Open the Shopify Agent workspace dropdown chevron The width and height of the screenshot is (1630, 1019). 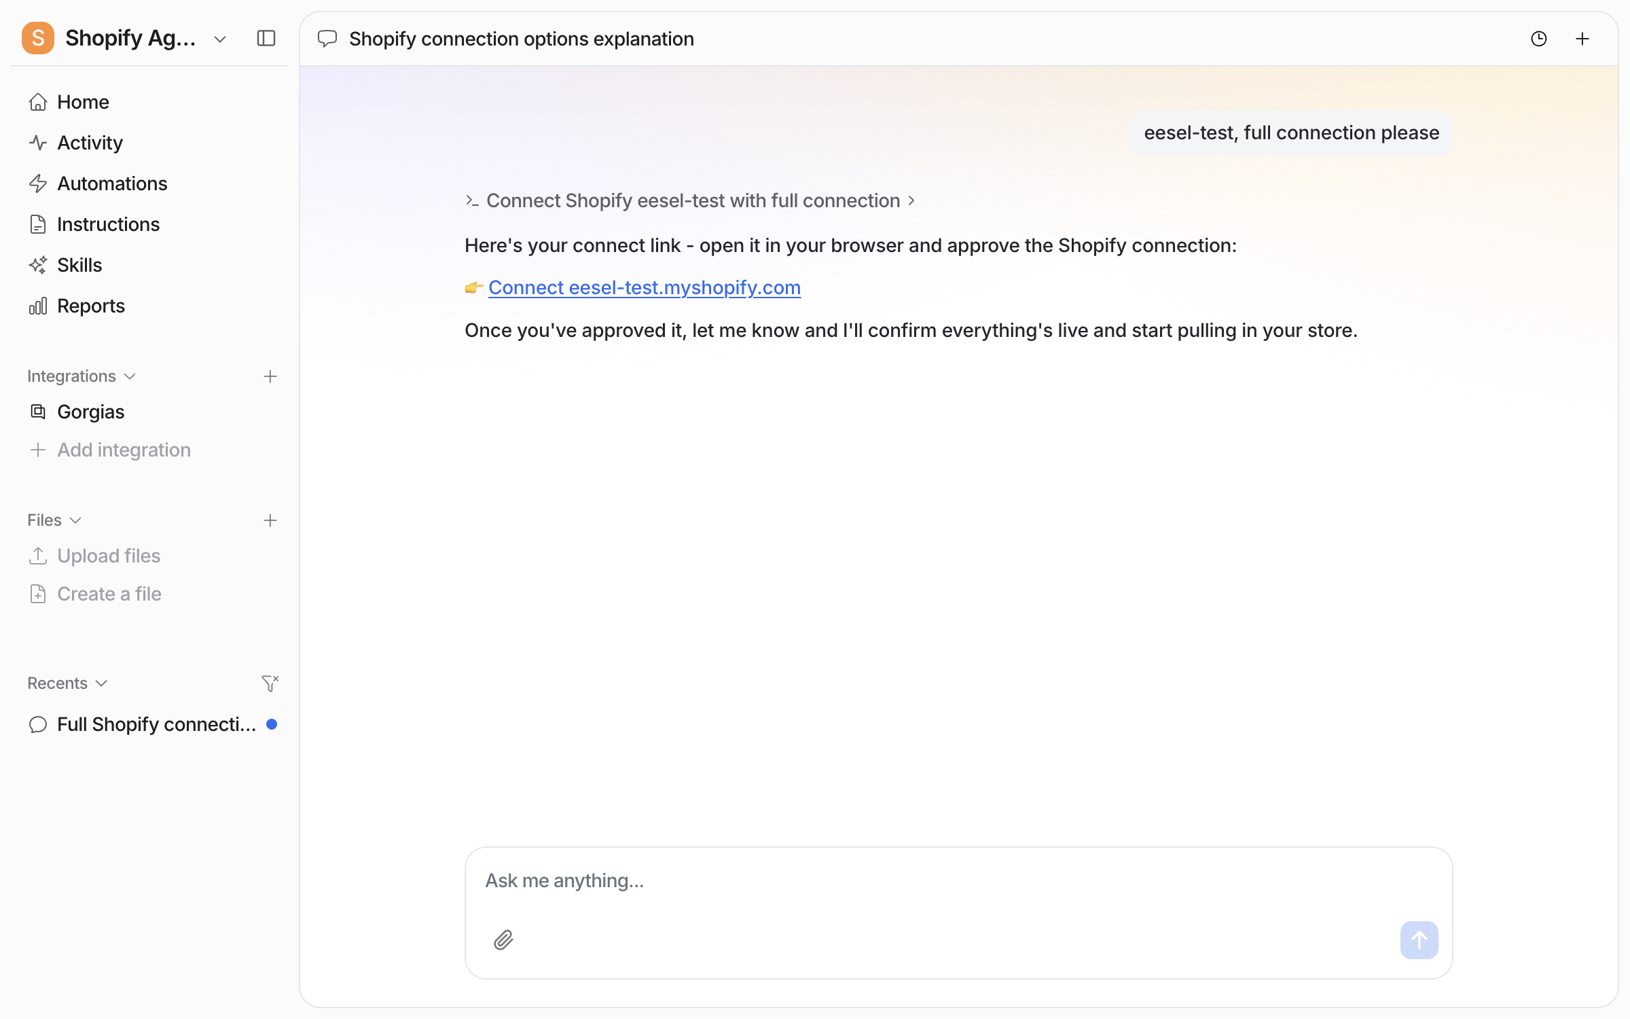pos(219,39)
